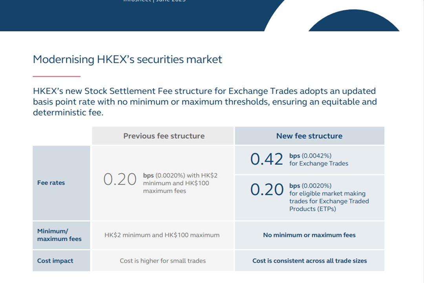Image resolution: width=424 pixels, height=283 pixels.
Task: Click the text 'for Exchange Trades'
Action: [x=319, y=163]
